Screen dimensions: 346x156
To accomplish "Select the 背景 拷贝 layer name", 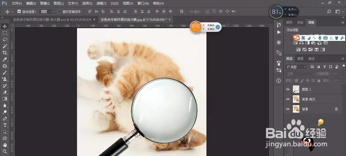I will click(x=308, y=99).
